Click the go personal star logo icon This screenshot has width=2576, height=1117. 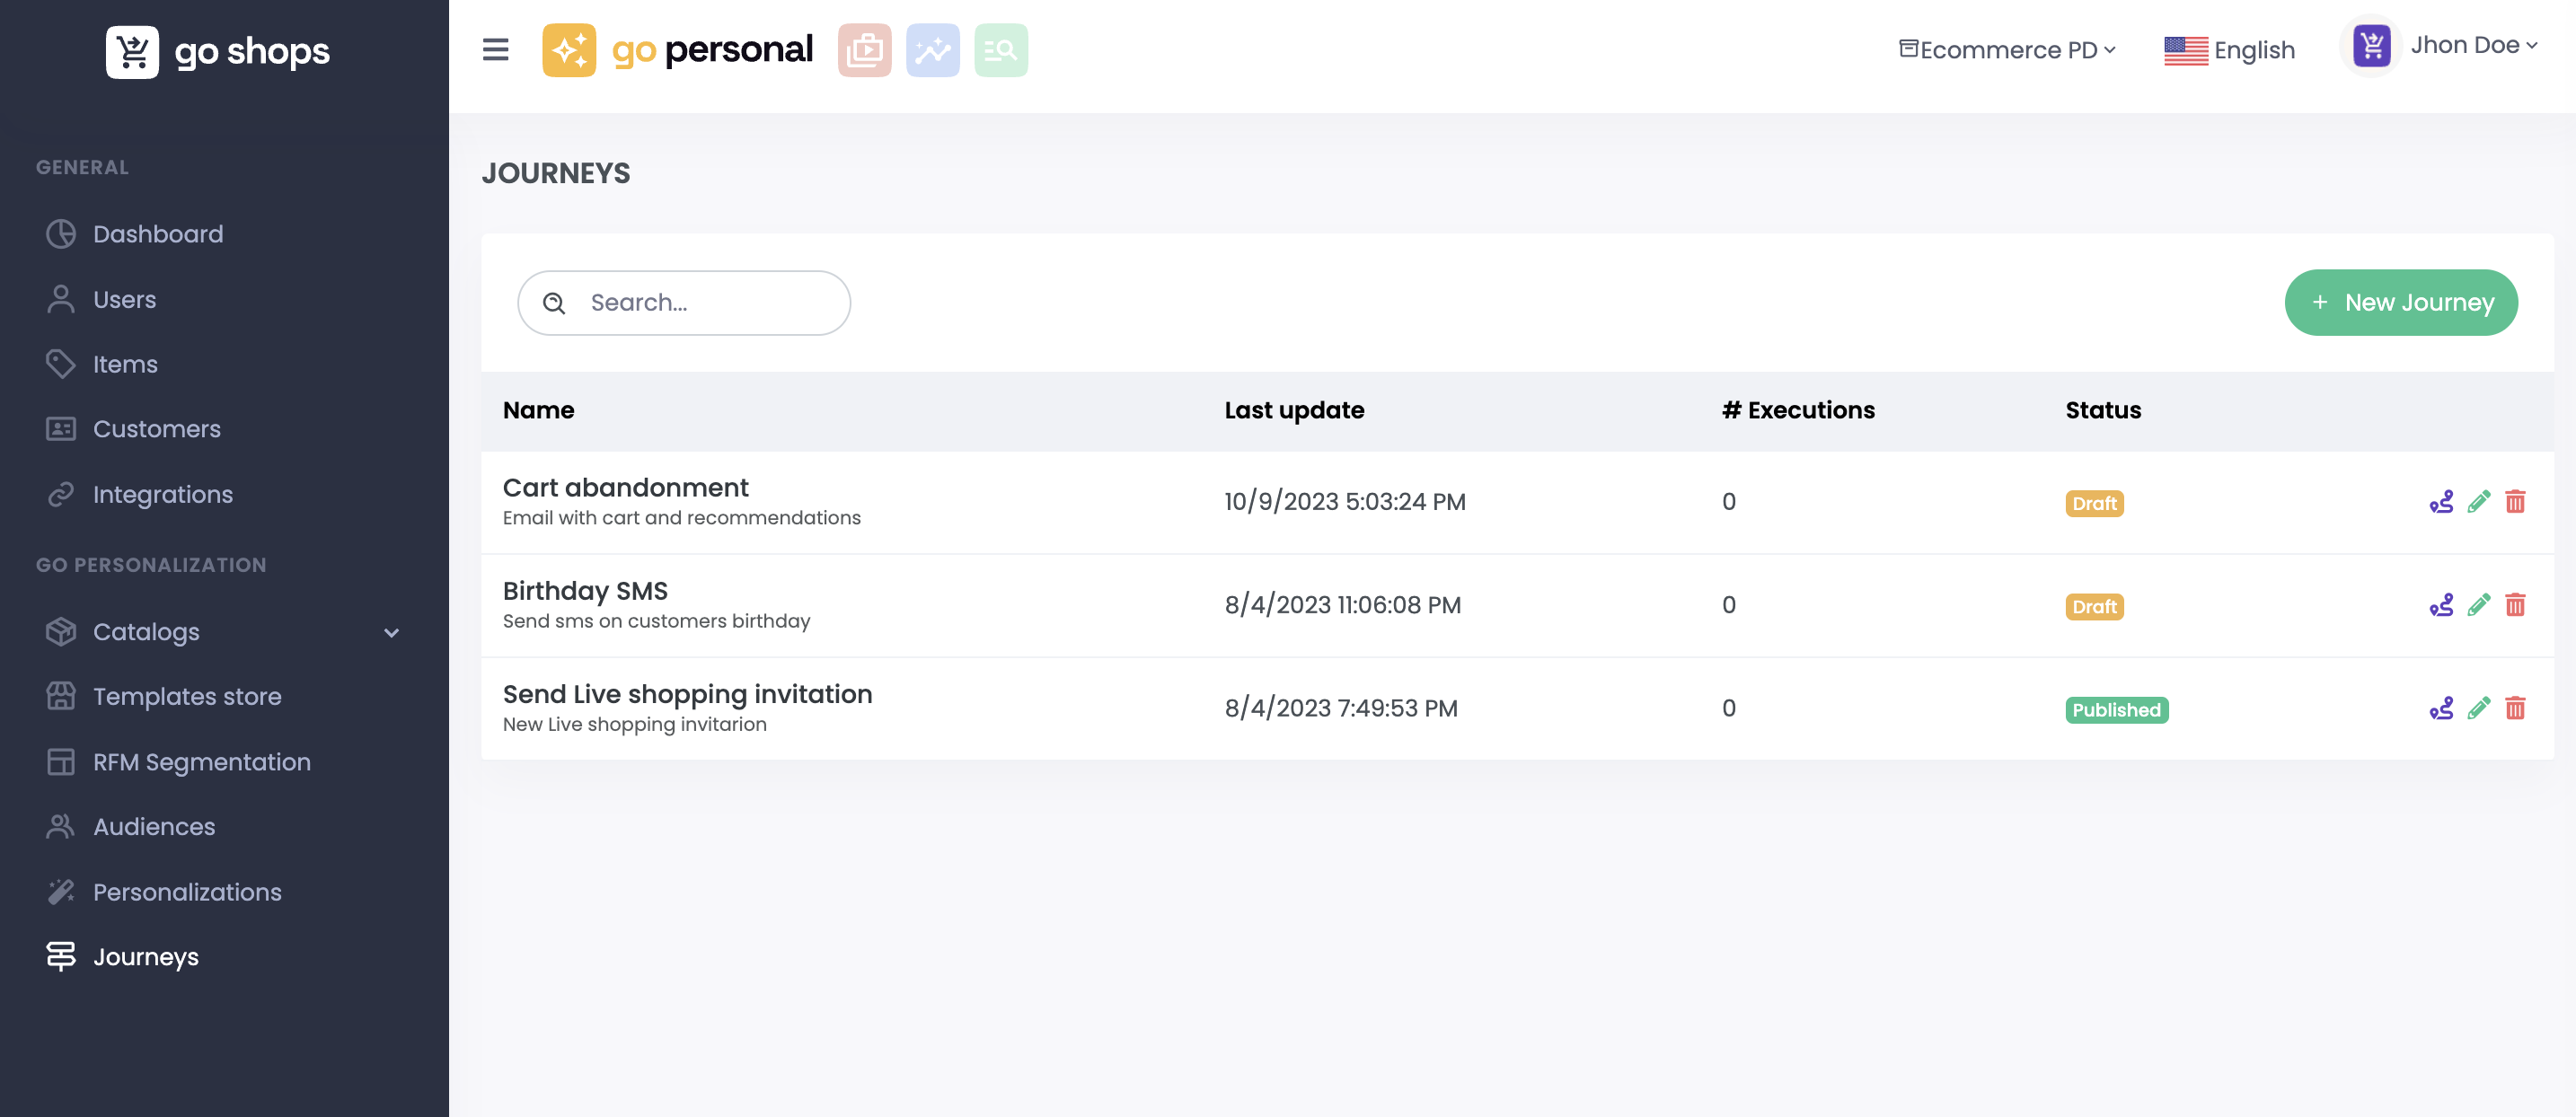pos(568,50)
